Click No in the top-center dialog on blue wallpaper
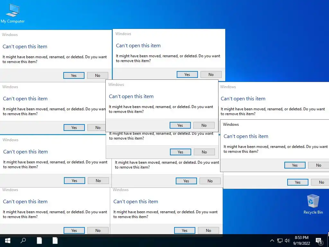Screen dimensions: 329x247 211,74
